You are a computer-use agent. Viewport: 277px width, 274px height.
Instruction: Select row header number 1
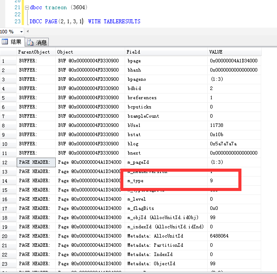tap(8, 61)
